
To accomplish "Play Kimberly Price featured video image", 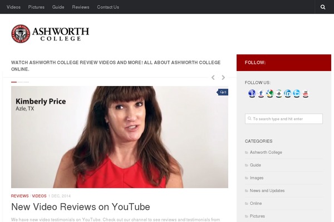I will pyautogui.click(x=120, y=137).
